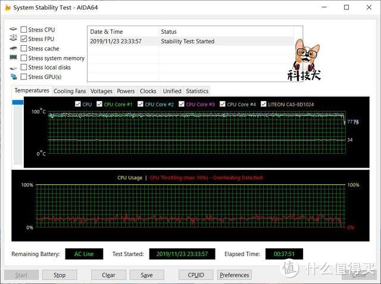Click the cache chip icon beside Stress cache
Screen dimensions: 381x284
tap(13, 48)
